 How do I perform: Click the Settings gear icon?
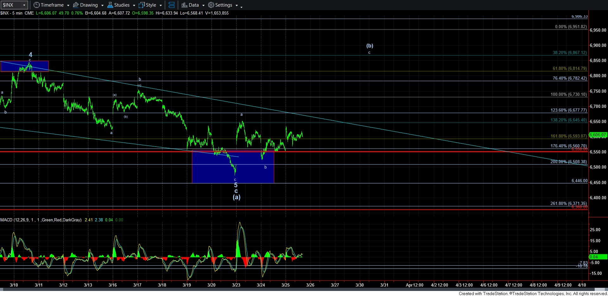point(211,5)
